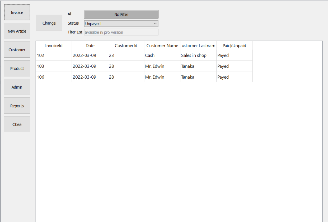
Task: View the Reports section
Action: click(x=17, y=105)
